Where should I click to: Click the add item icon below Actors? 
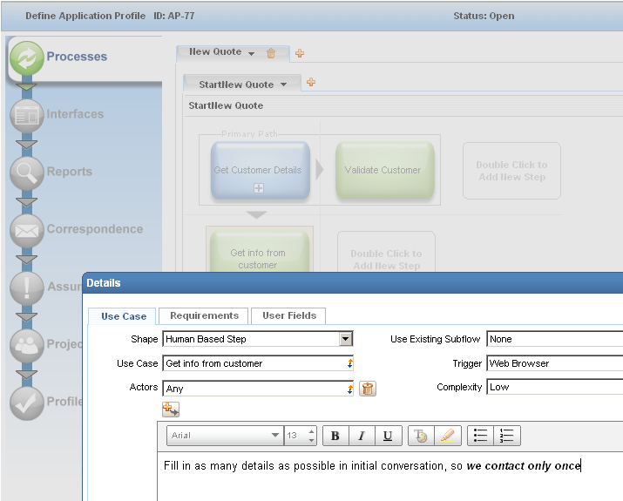[170, 409]
